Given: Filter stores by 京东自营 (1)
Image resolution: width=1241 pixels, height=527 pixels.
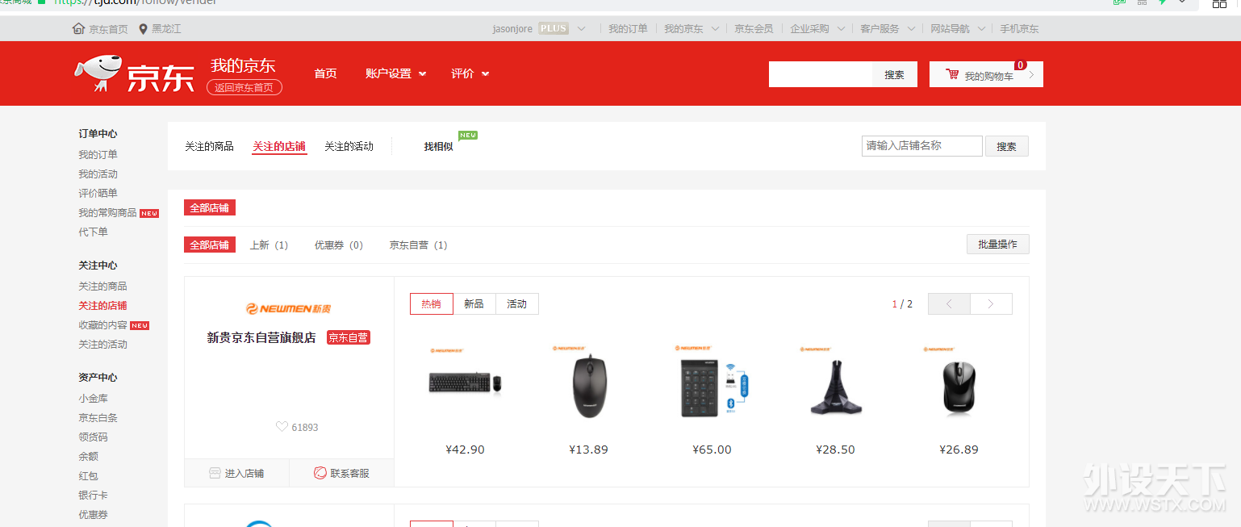Looking at the screenshot, I should click(417, 245).
